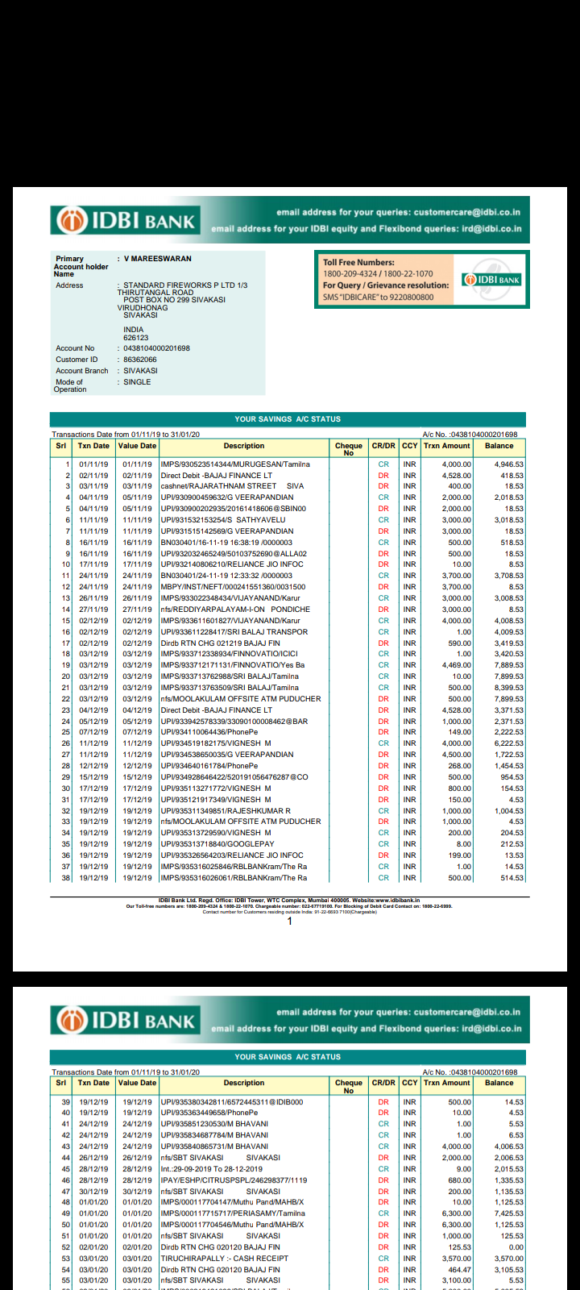Viewport: 580px width, 1290px height.
Task: Tap the IDBI Bank logo on page two
Action: tap(126, 1020)
